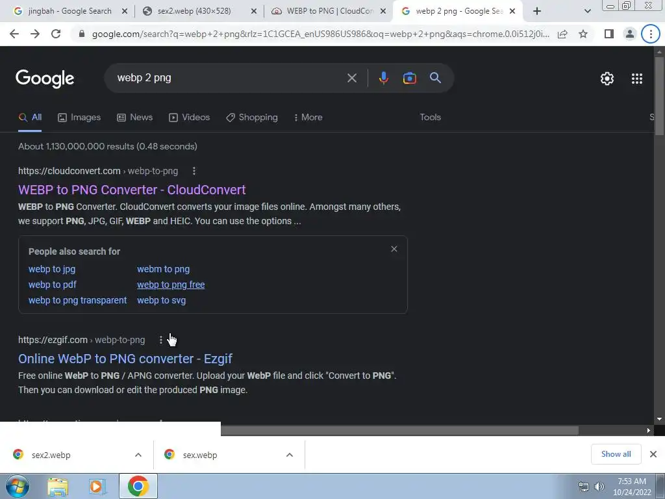Launch Windows Media Player from the taskbar

(97, 487)
